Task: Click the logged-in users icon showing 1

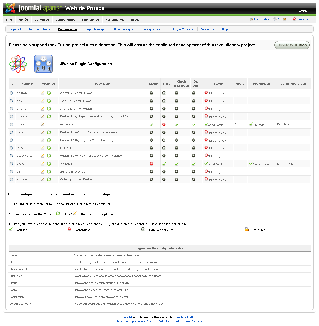Action: [x=285, y=19]
